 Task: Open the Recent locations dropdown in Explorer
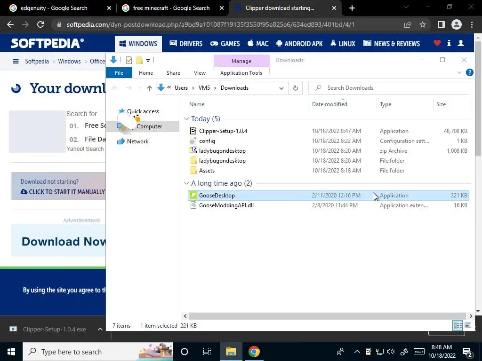pyautogui.click(x=140, y=88)
